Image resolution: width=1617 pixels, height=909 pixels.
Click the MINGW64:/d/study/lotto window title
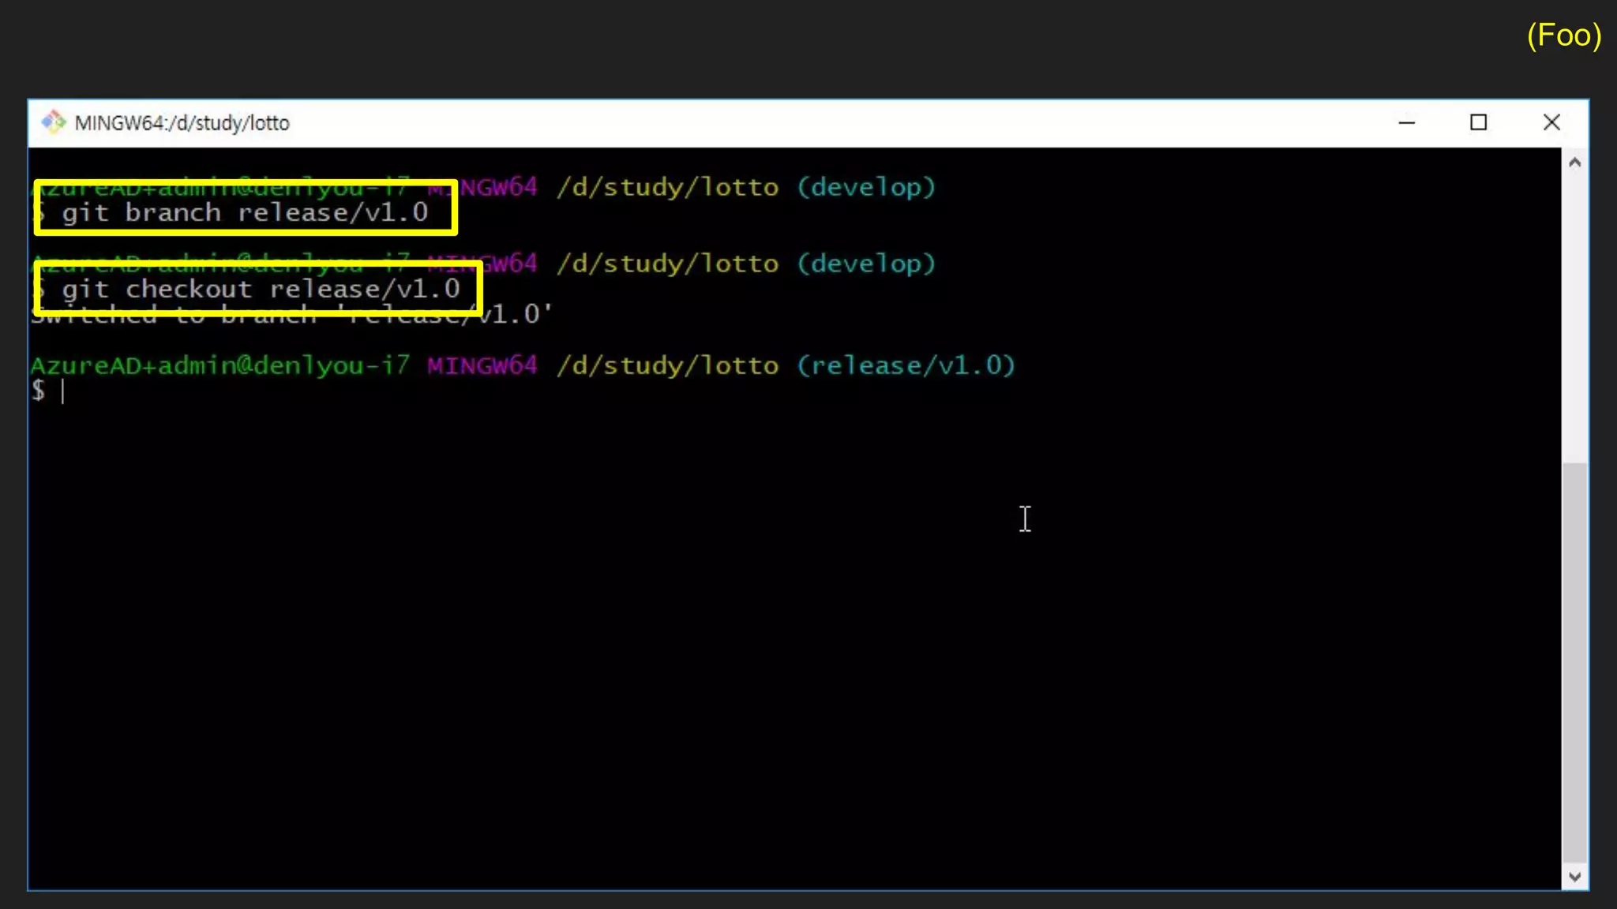pyautogui.click(x=182, y=123)
